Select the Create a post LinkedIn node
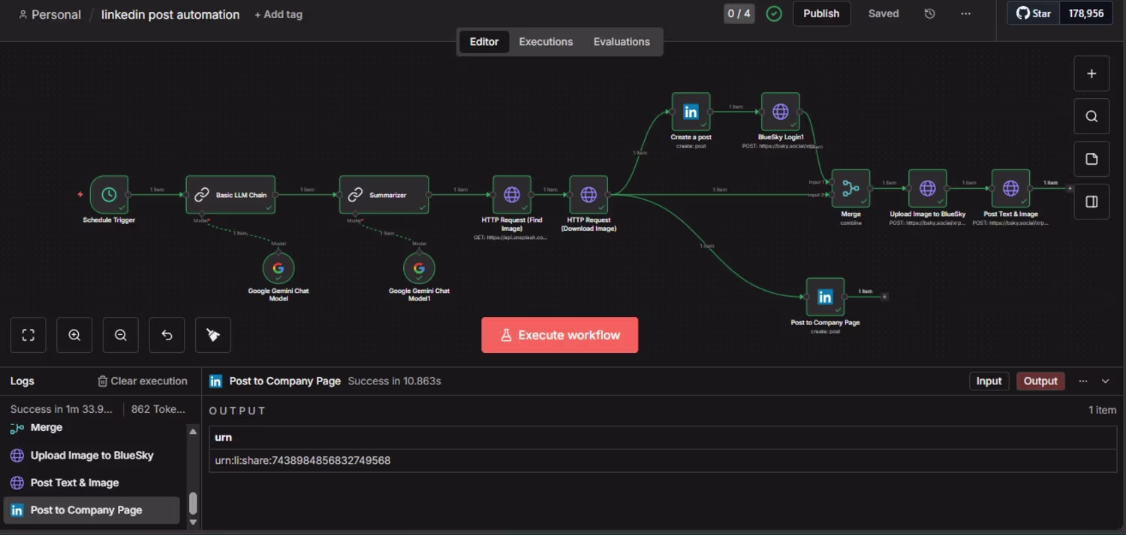The image size is (1126, 535). tap(691, 112)
